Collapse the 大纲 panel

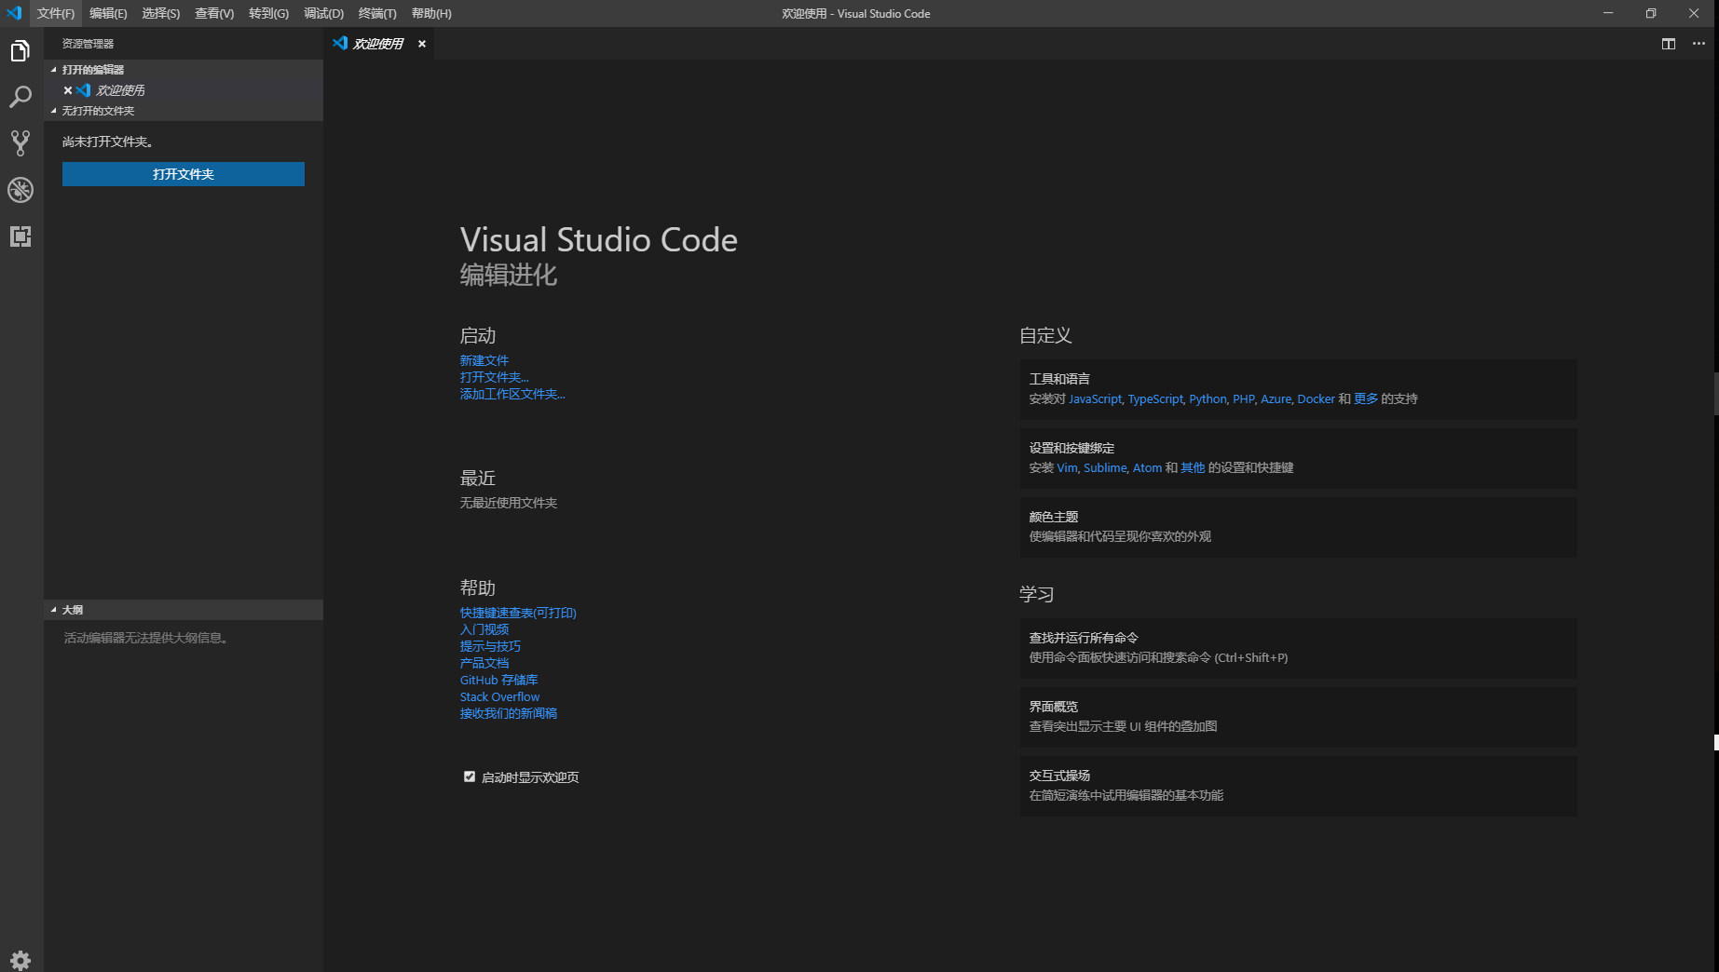[x=53, y=609]
